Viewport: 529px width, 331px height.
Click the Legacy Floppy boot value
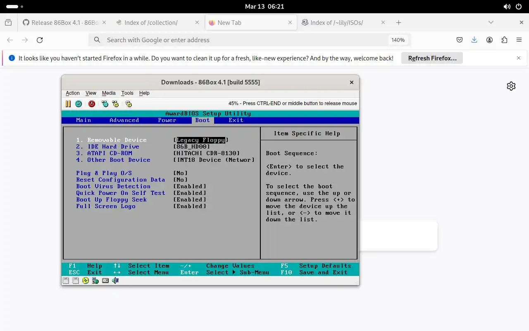click(x=201, y=140)
